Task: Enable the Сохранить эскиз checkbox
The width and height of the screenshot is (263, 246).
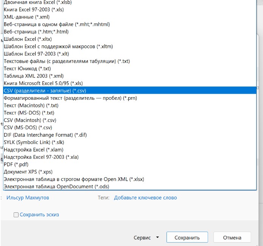Action: (x=16, y=215)
